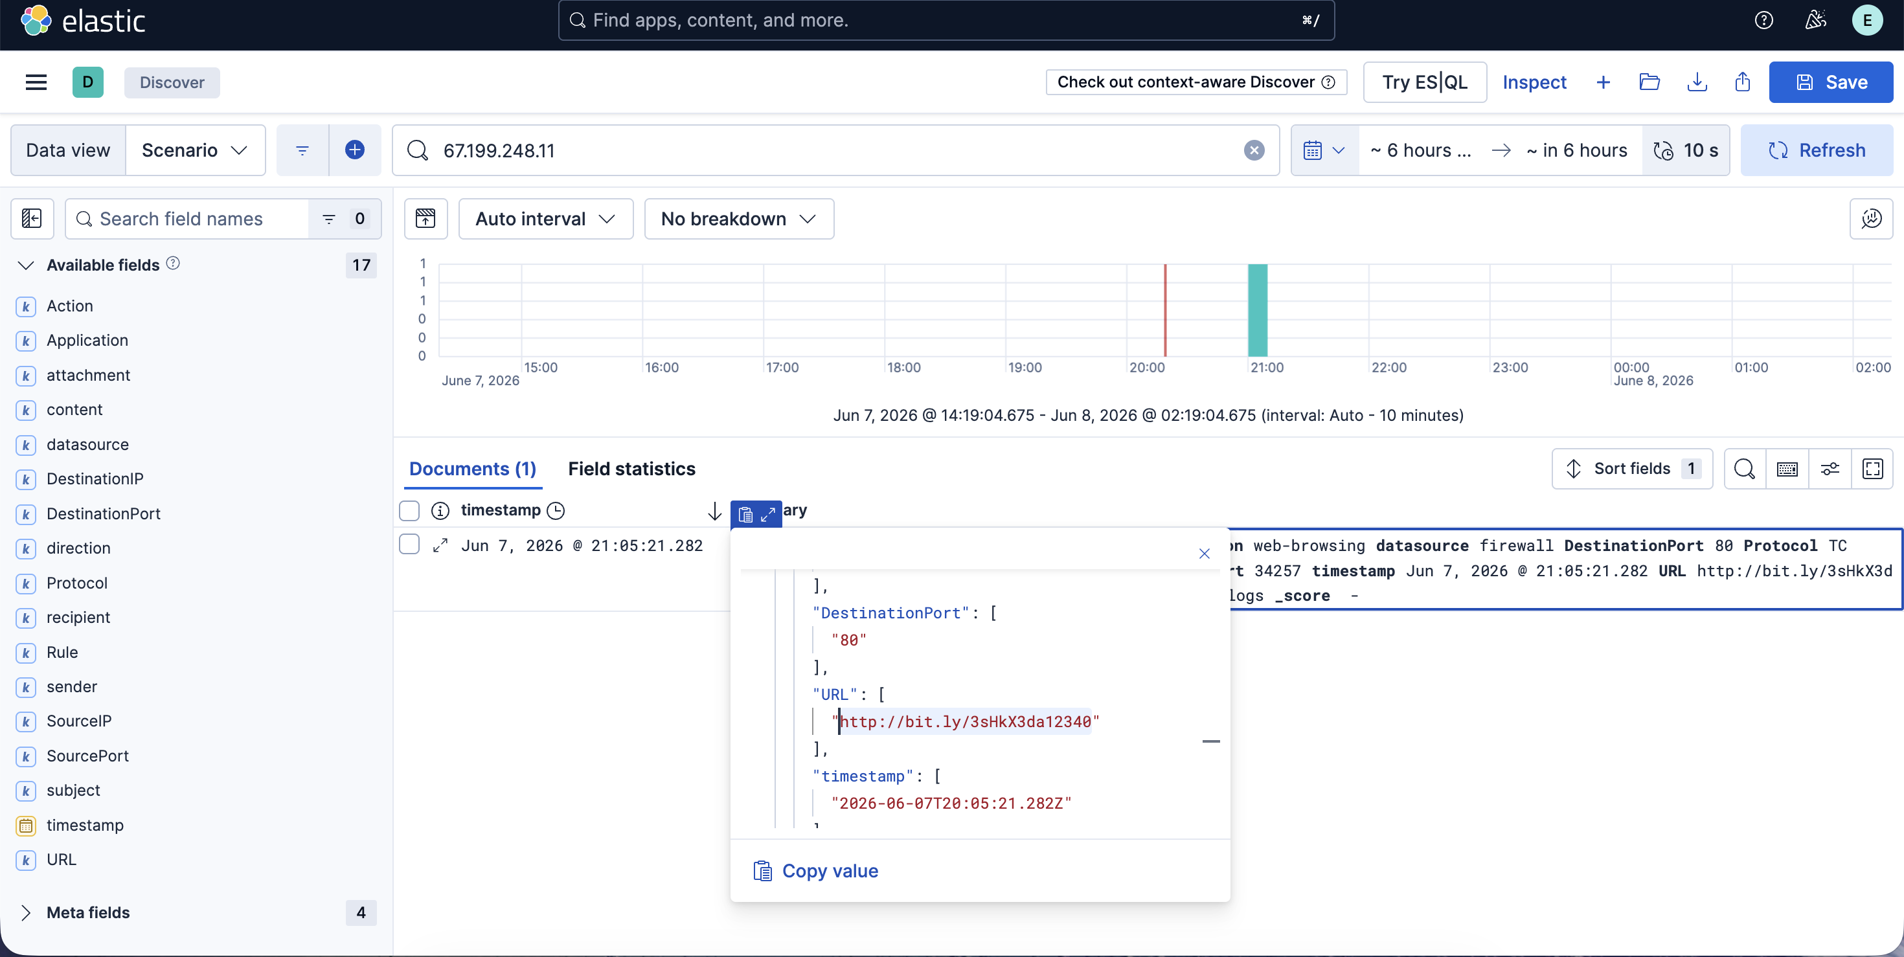Select the URL field in list

pyautogui.click(x=62, y=859)
